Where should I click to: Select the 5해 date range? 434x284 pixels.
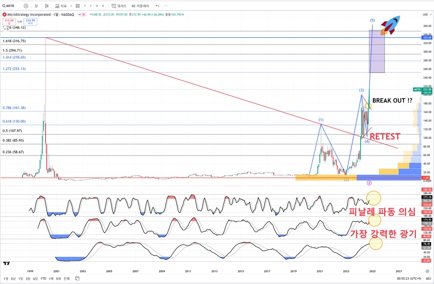pyautogui.click(x=59, y=279)
